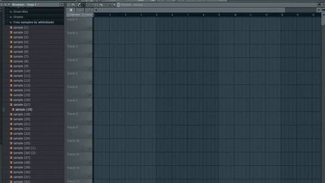The height and width of the screenshot is (183, 325).
Task: Toggle mute for Track 2
Action: click(x=90, y=42)
